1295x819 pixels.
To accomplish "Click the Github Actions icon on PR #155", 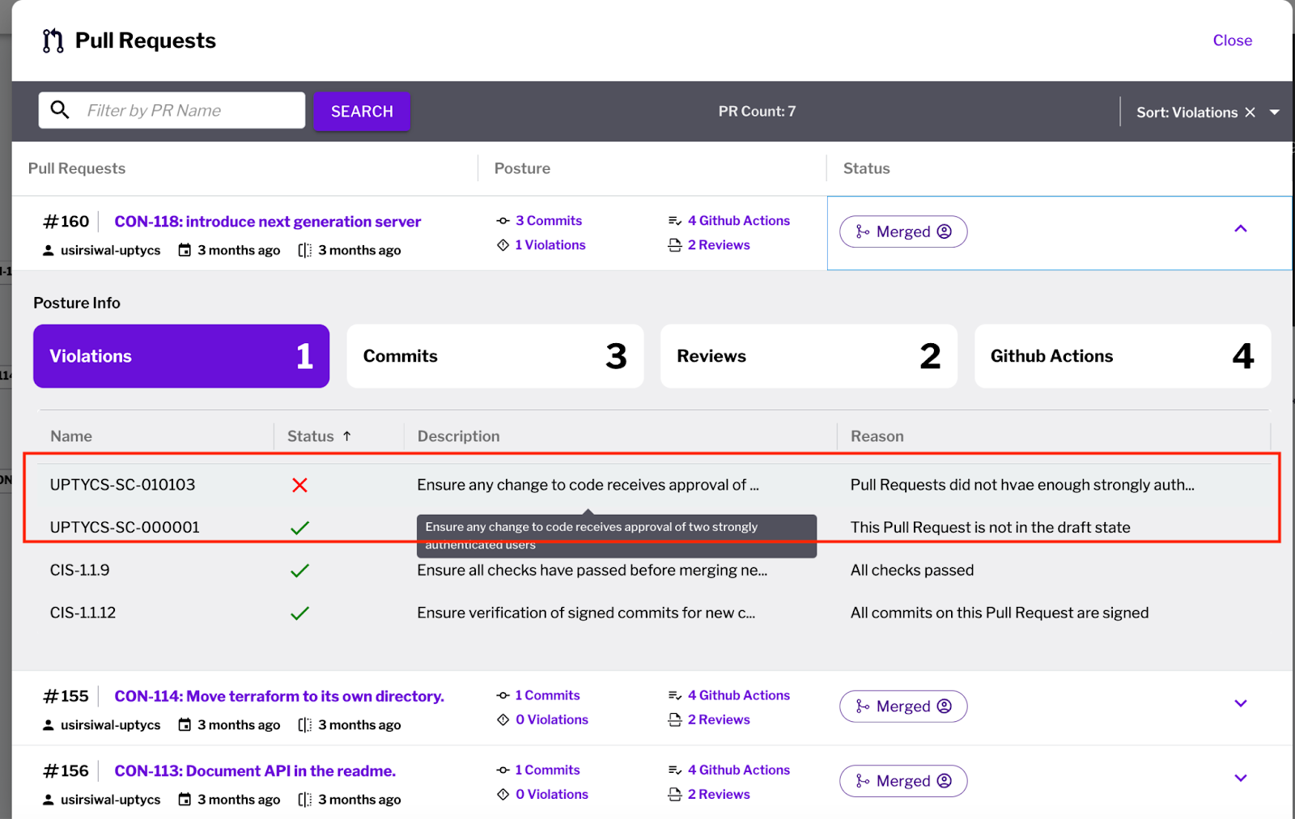I will tap(674, 696).
